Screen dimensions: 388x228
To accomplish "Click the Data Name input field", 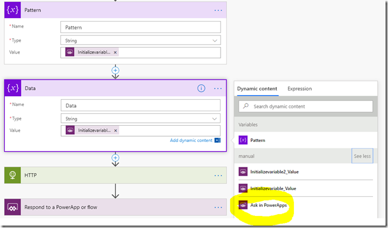I will coord(140,105).
